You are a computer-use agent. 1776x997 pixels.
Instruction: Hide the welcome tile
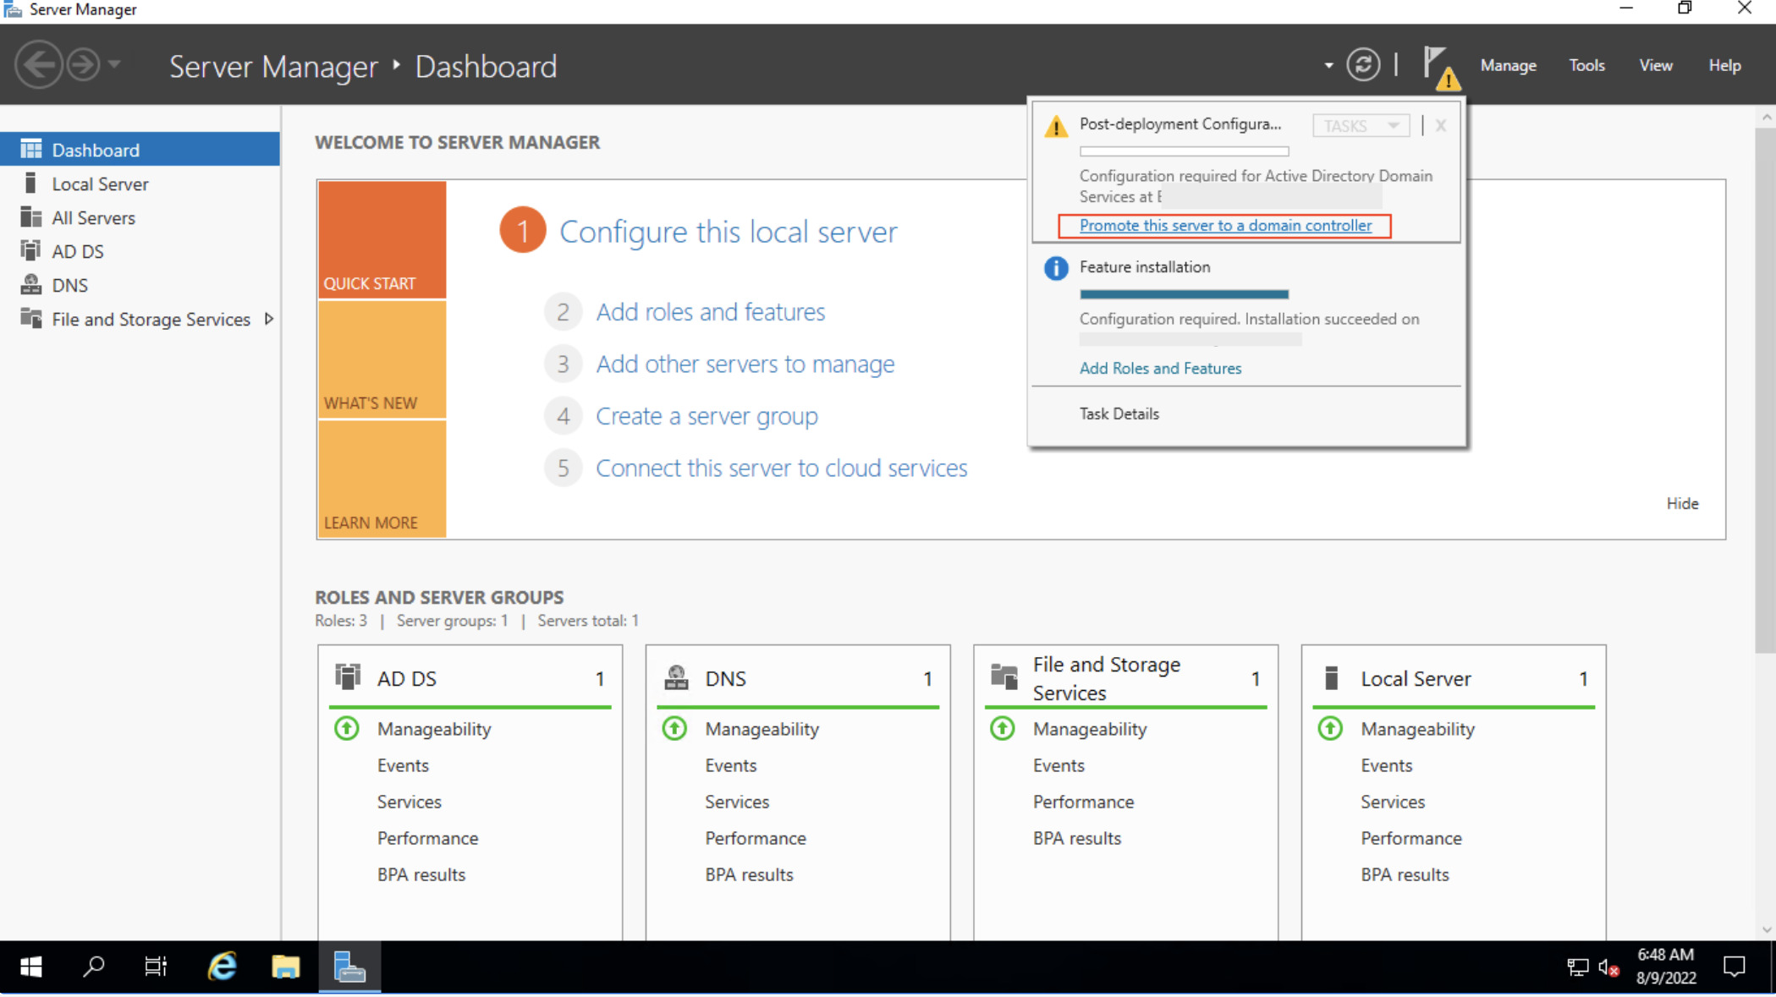[x=1682, y=503]
